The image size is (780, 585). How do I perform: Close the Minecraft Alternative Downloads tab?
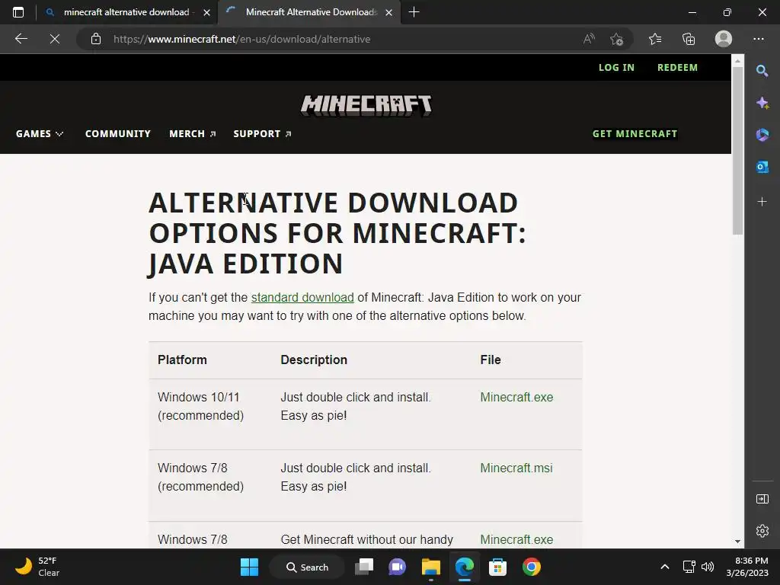point(389,12)
